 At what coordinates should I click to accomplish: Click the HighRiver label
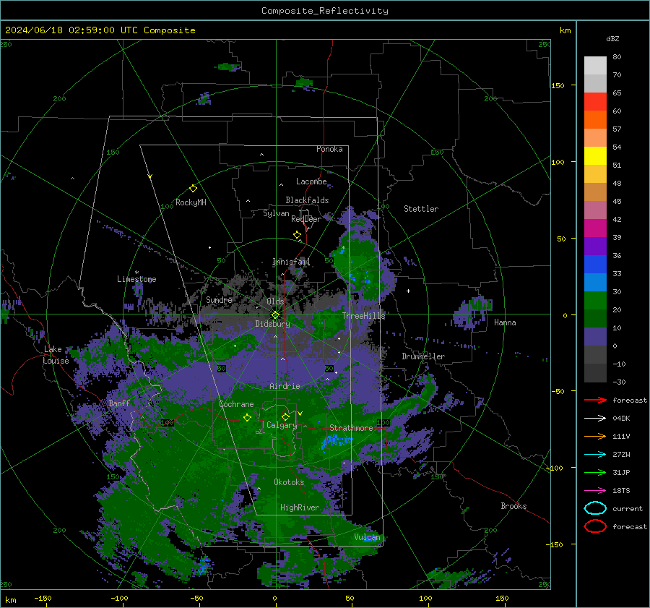click(x=300, y=508)
